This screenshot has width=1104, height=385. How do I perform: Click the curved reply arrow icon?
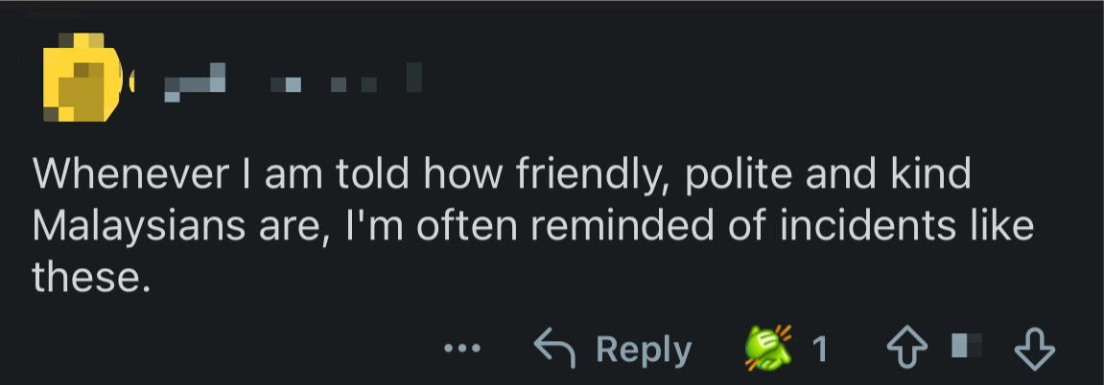555,350
